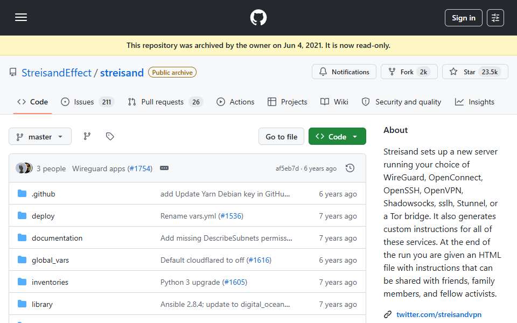Open the Pull requests tab

click(x=165, y=102)
